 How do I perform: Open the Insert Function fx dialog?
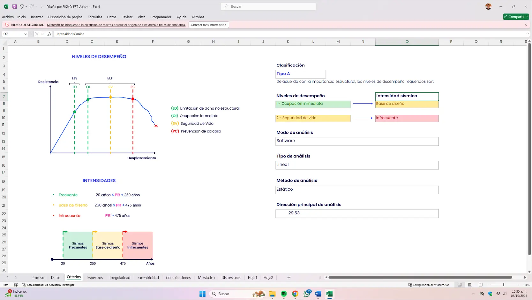click(49, 34)
